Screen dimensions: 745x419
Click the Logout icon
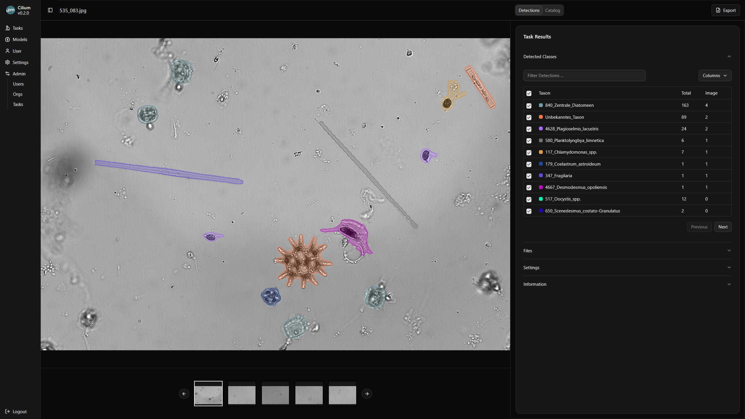[x=8, y=411]
